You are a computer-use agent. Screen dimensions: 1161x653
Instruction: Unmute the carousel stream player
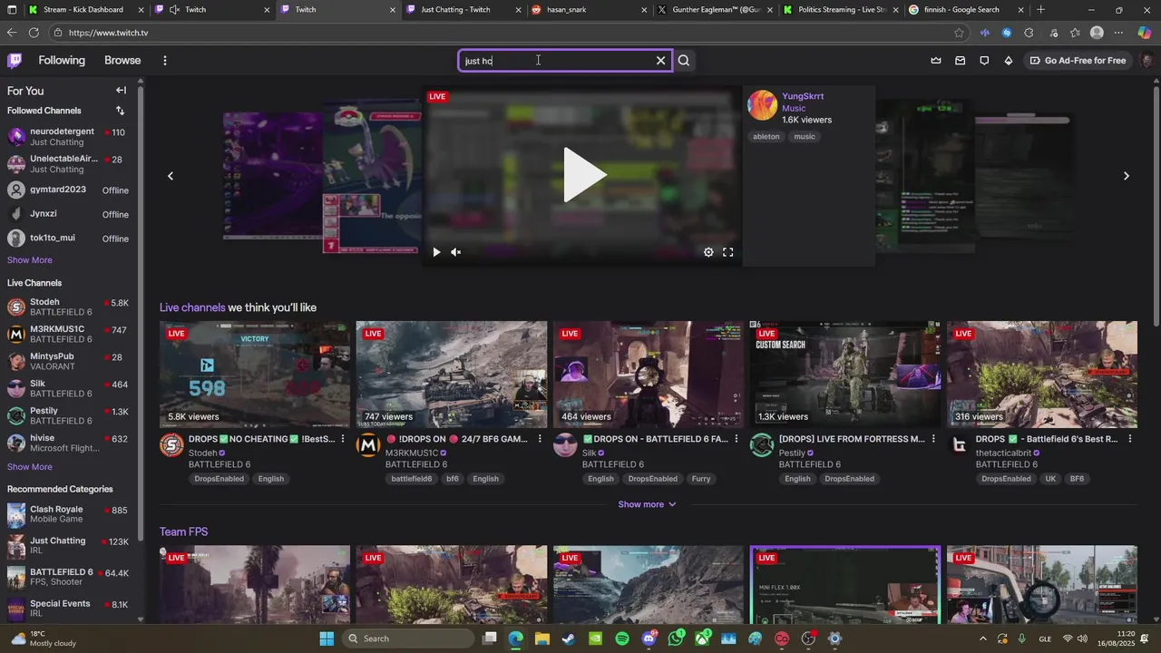455,252
